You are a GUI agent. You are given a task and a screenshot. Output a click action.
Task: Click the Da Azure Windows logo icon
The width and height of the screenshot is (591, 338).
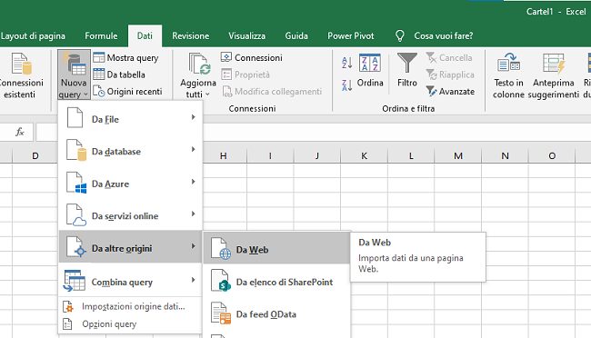pyautogui.click(x=80, y=188)
